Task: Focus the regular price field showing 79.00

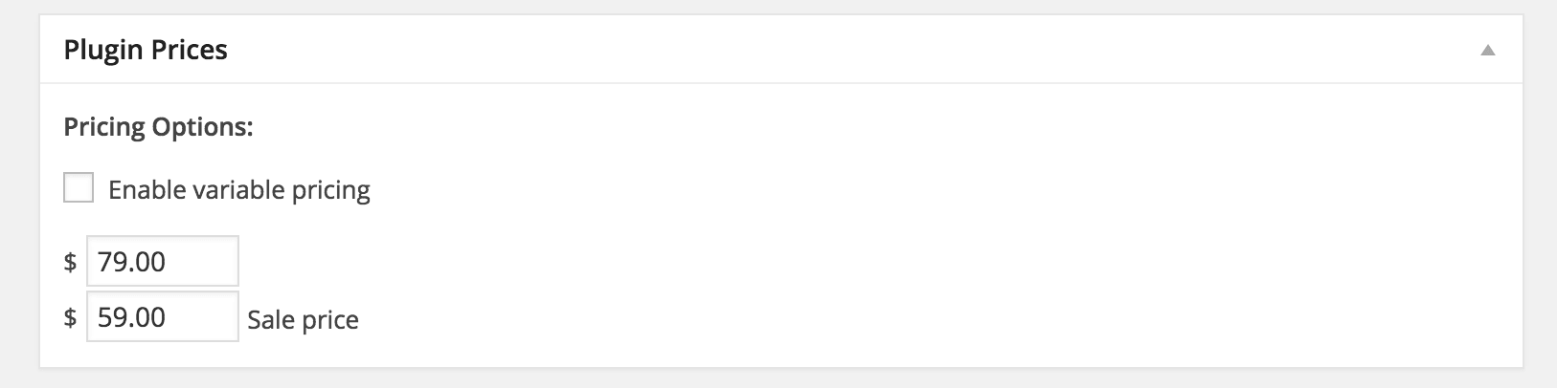Action: point(162,261)
